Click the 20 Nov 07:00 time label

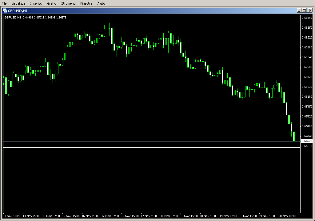287,216
